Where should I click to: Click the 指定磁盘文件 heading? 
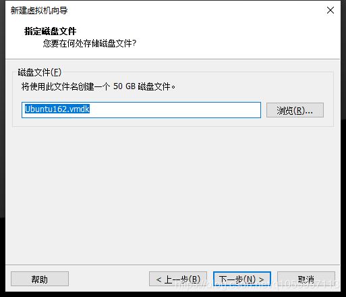[x=51, y=31]
